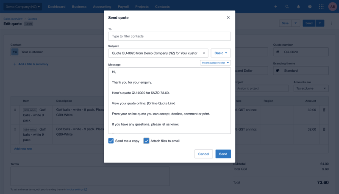The height and width of the screenshot is (194, 339).
Task: Click the Item column header
Action: click(26, 101)
